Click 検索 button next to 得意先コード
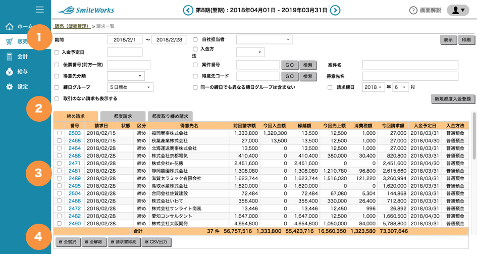Viewport: 477px width, 254px height. point(307,76)
